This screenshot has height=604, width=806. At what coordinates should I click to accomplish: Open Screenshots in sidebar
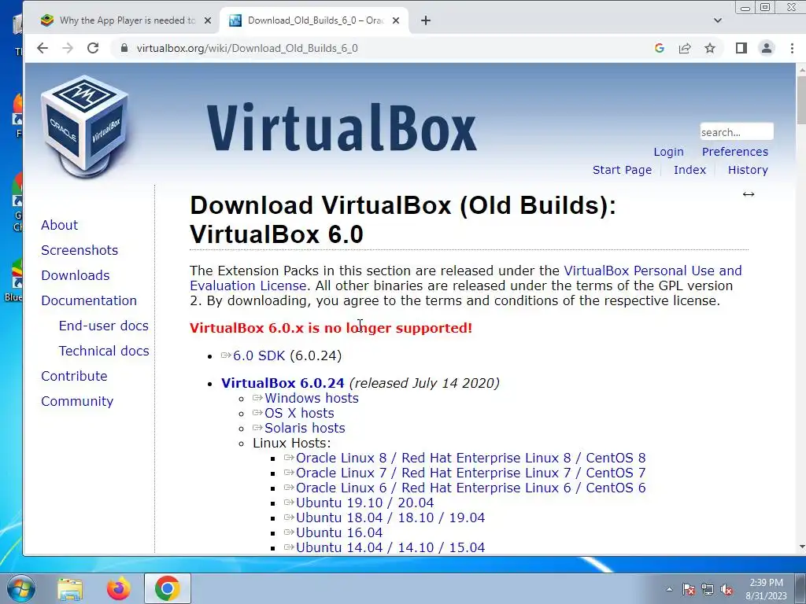(79, 250)
